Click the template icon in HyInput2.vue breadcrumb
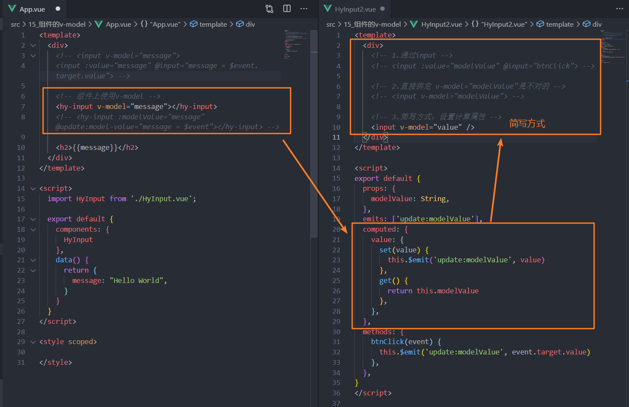 pos(540,24)
